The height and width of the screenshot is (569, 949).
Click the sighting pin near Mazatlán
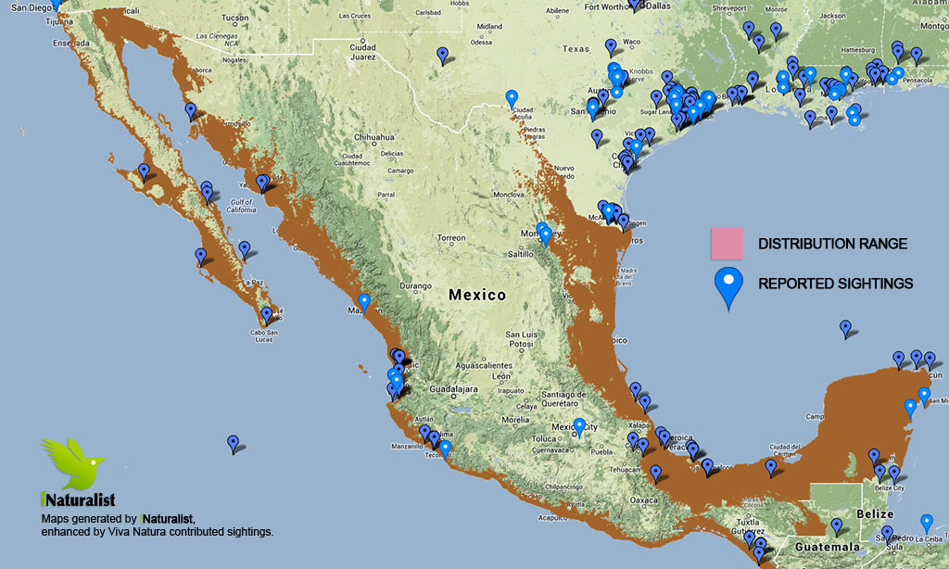364,301
